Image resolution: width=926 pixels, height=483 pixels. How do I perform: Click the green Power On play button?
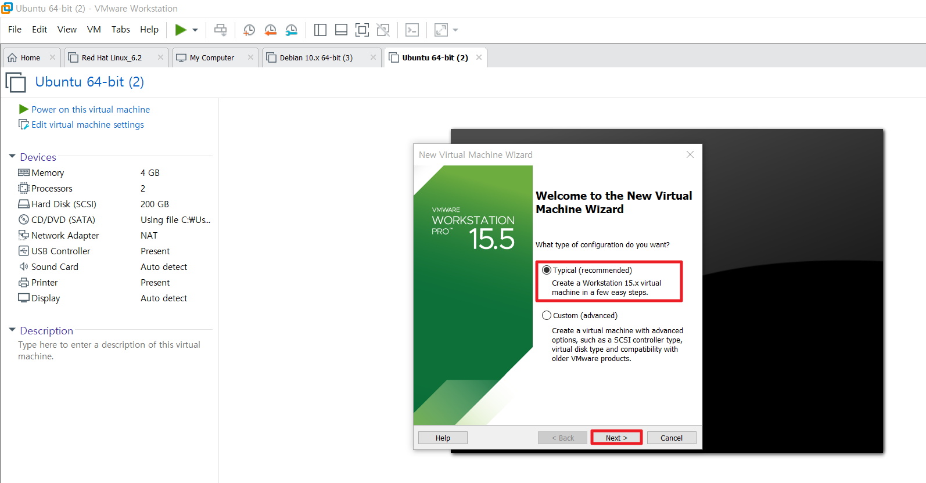tap(181, 30)
